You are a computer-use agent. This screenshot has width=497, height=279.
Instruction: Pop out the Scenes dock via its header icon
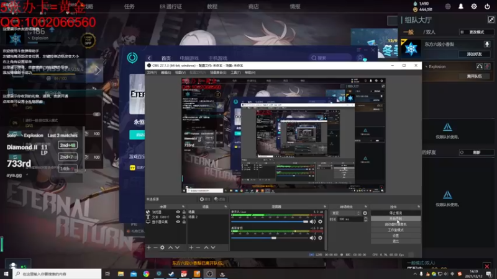pos(226,206)
